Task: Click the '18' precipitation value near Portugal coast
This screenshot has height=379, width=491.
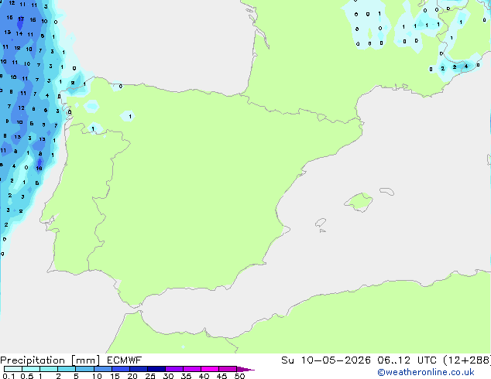Action: pos(39,169)
